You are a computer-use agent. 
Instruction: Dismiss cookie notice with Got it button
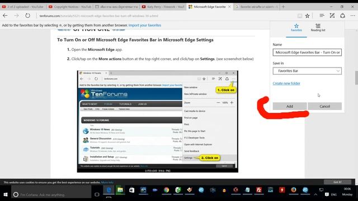click(x=337, y=182)
